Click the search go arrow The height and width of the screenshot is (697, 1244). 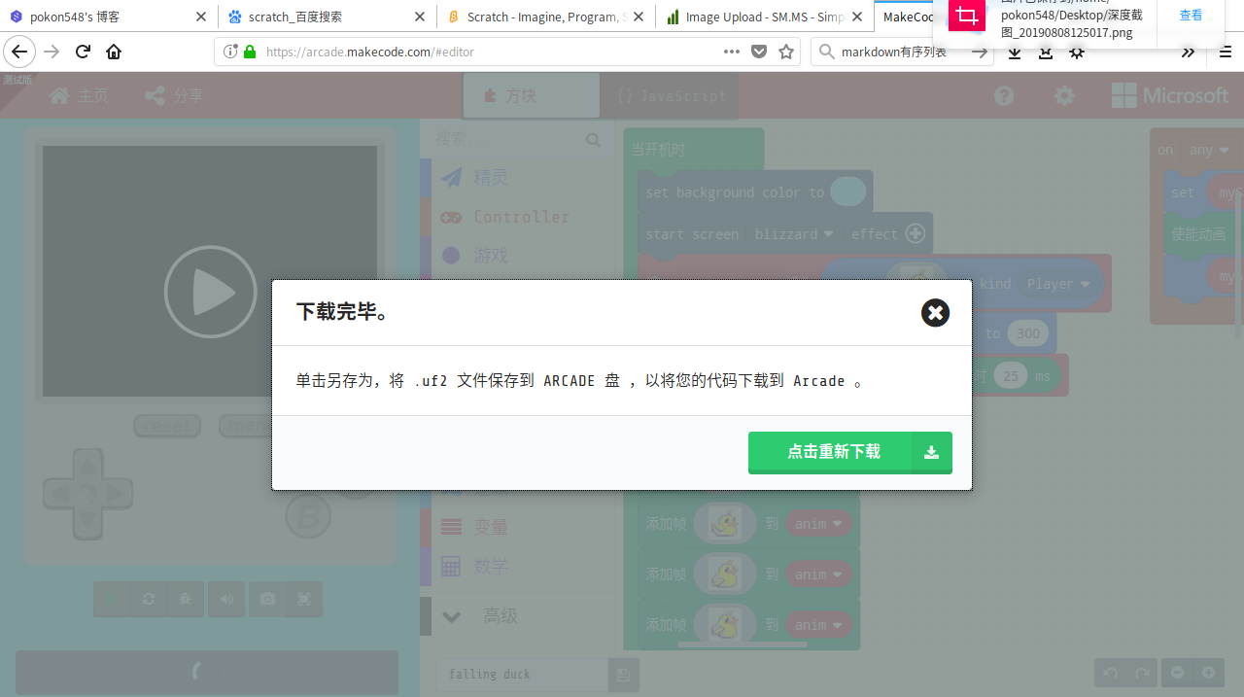(981, 52)
